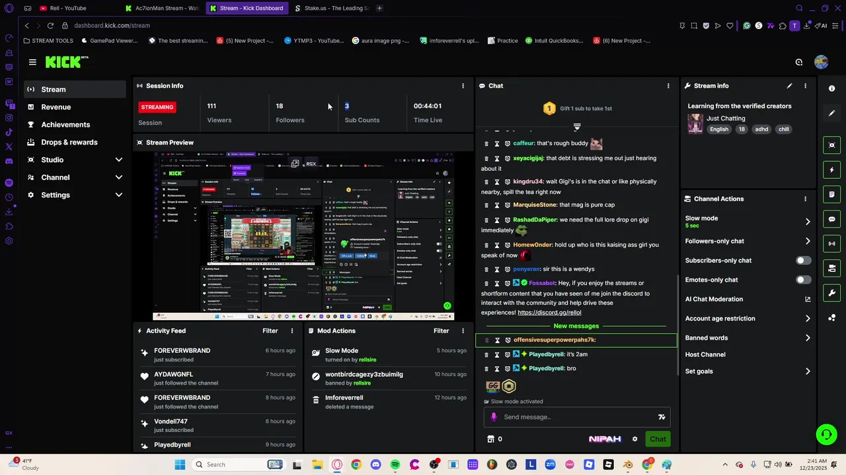Open the Stream info three-dot menu
The height and width of the screenshot is (475, 846).
pyautogui.click(x=805, y=86)
